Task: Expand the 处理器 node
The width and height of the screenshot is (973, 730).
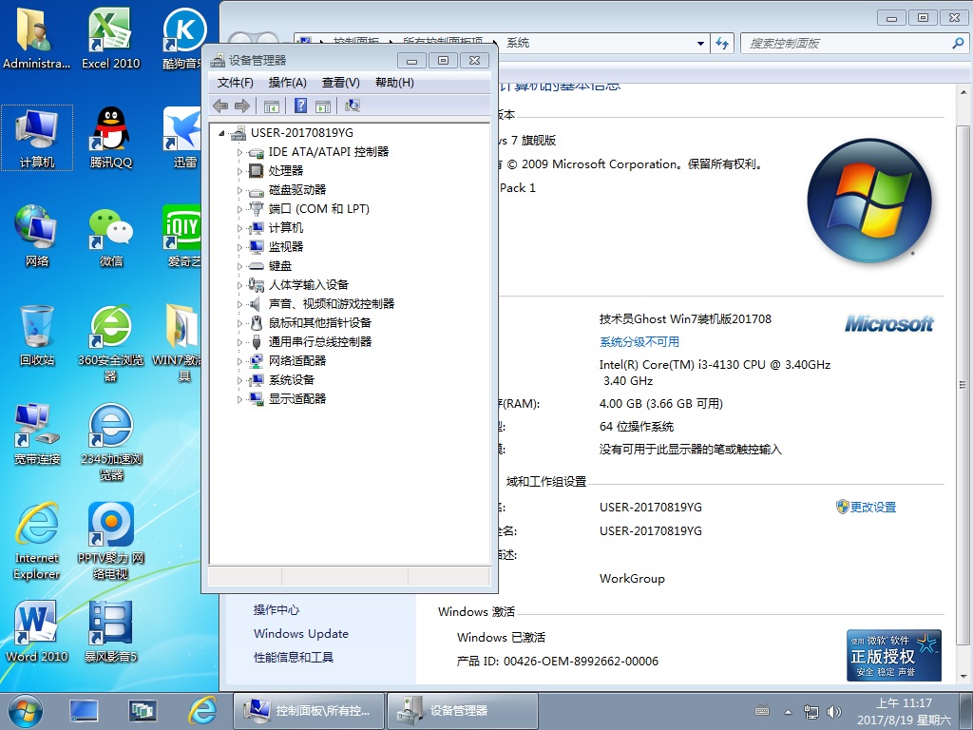Action: point(239,171)
